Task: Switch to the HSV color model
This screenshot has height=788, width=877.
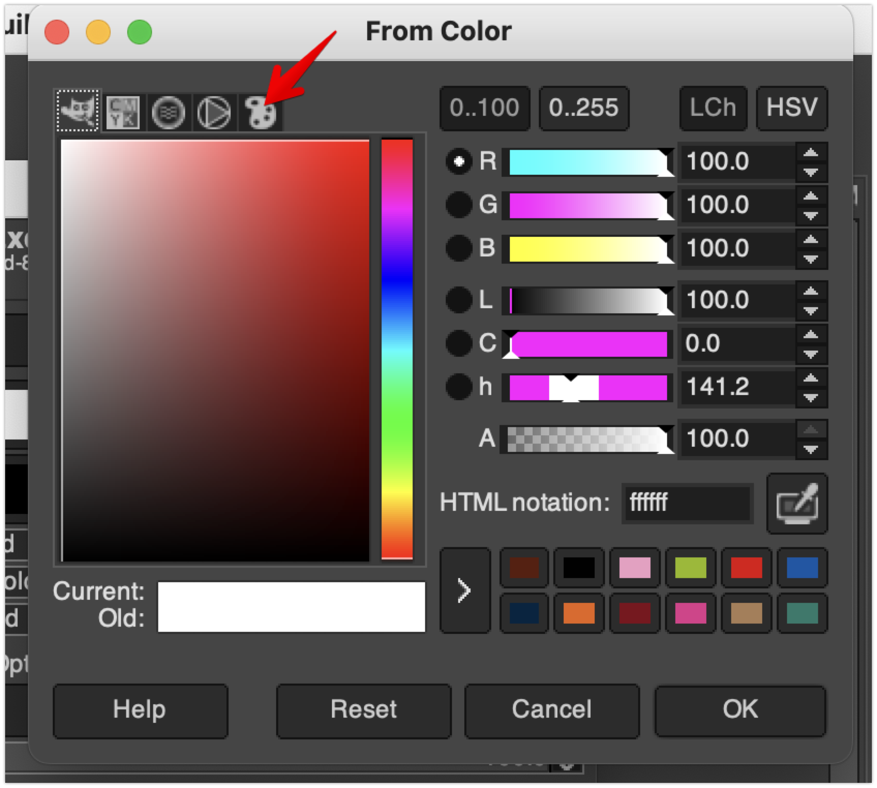Action: [792, 108]
